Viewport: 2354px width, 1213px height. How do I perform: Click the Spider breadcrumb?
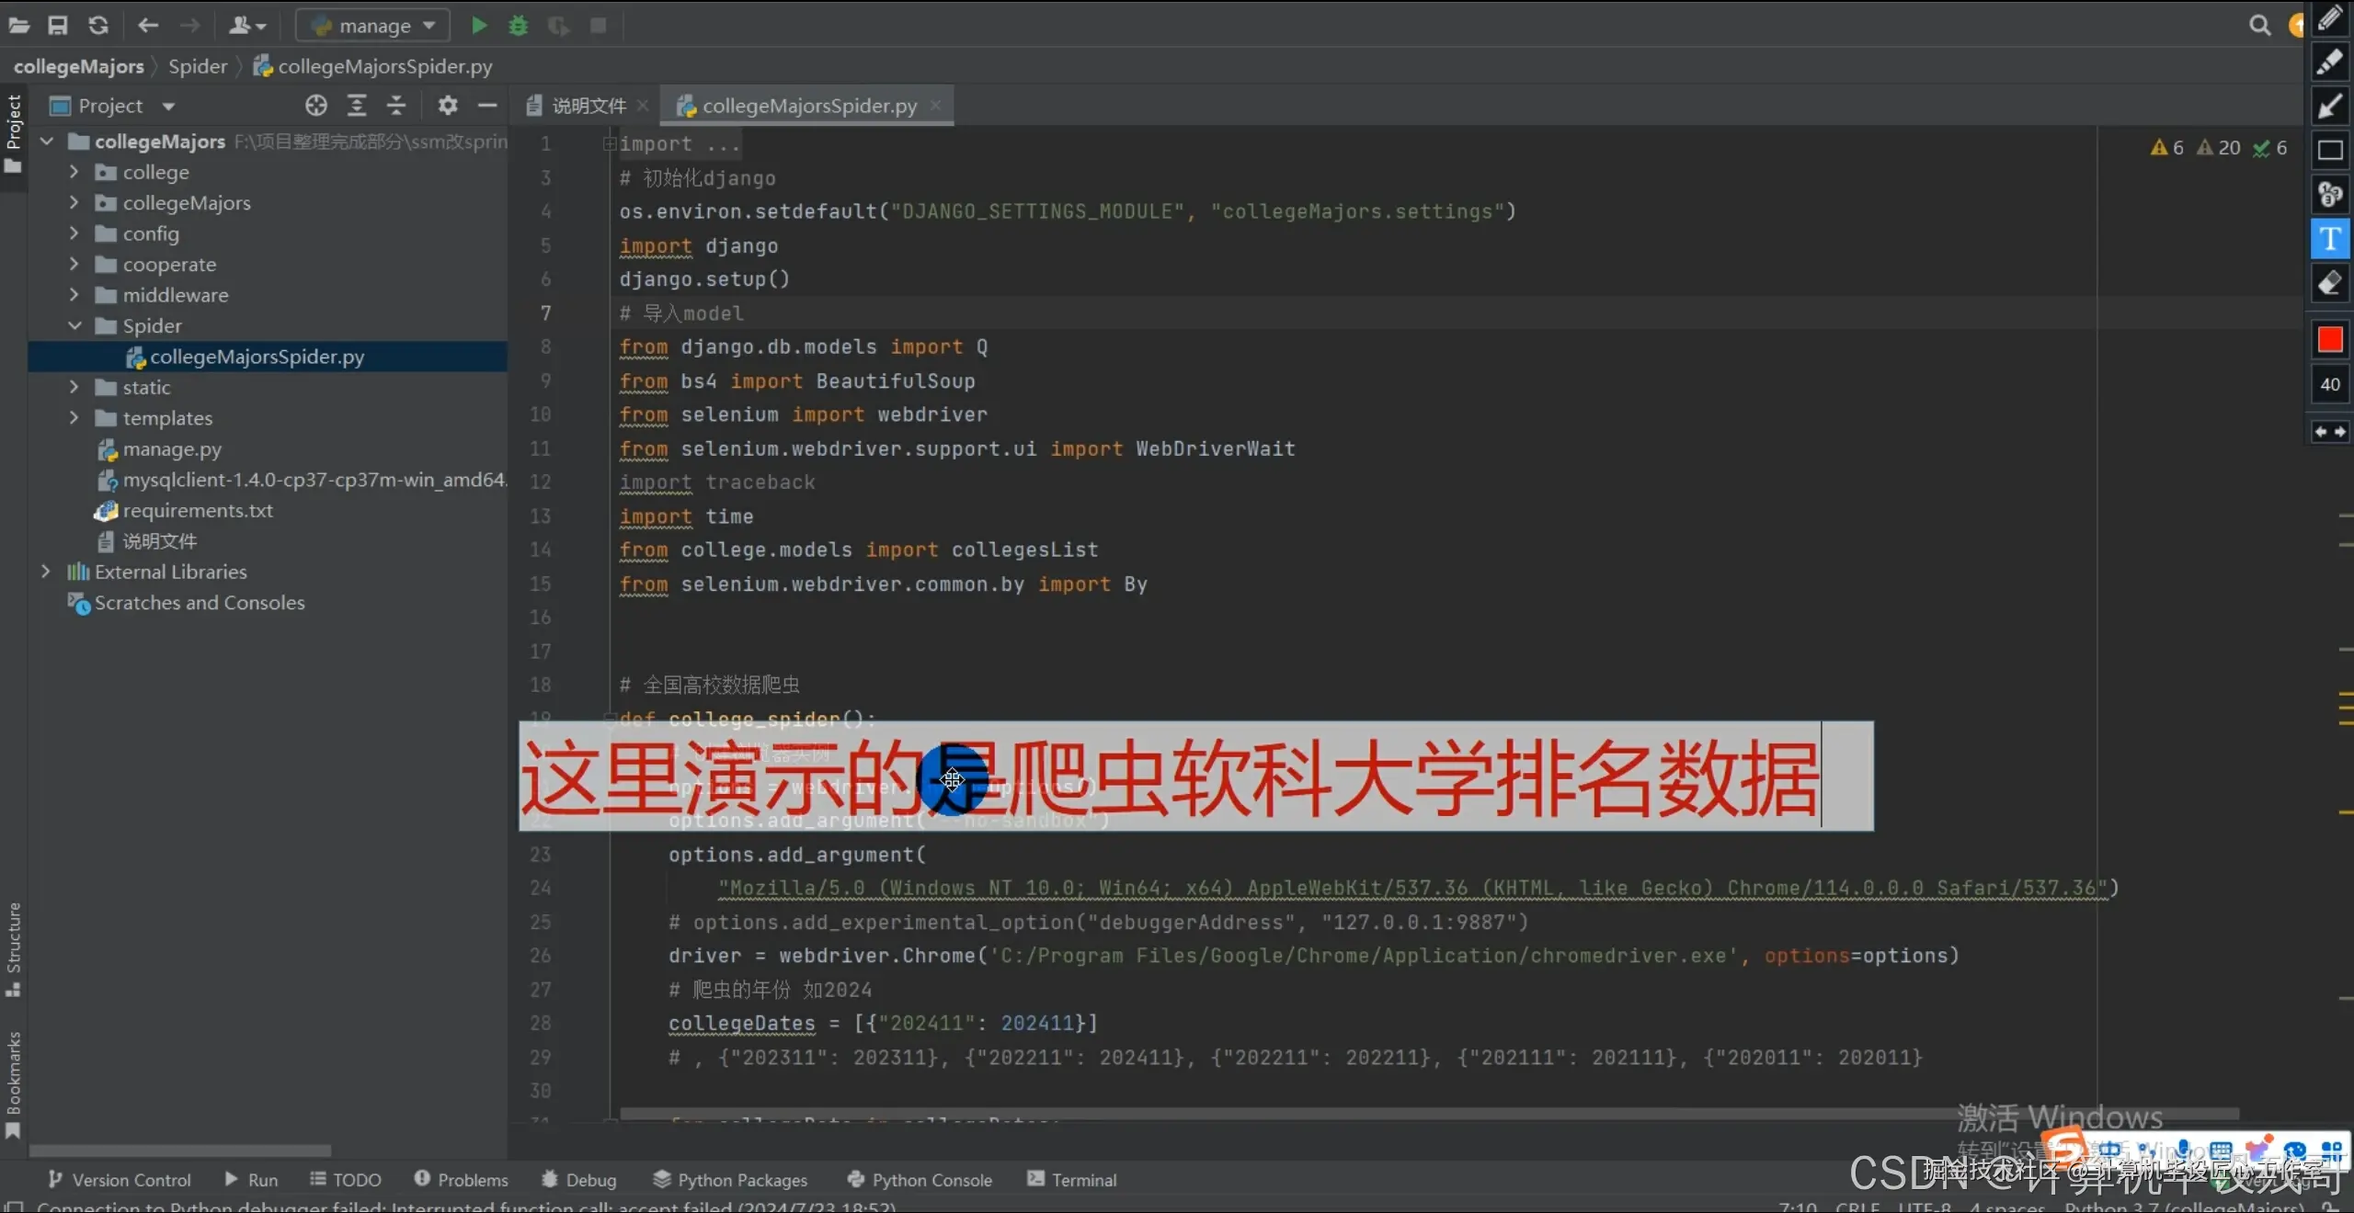pyautogui.click(x=198, y=66)
